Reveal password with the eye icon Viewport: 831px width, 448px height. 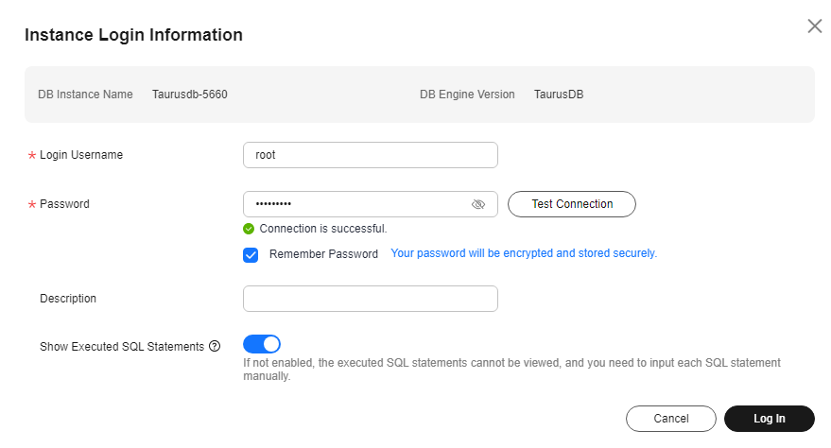[x=478, y=204]
